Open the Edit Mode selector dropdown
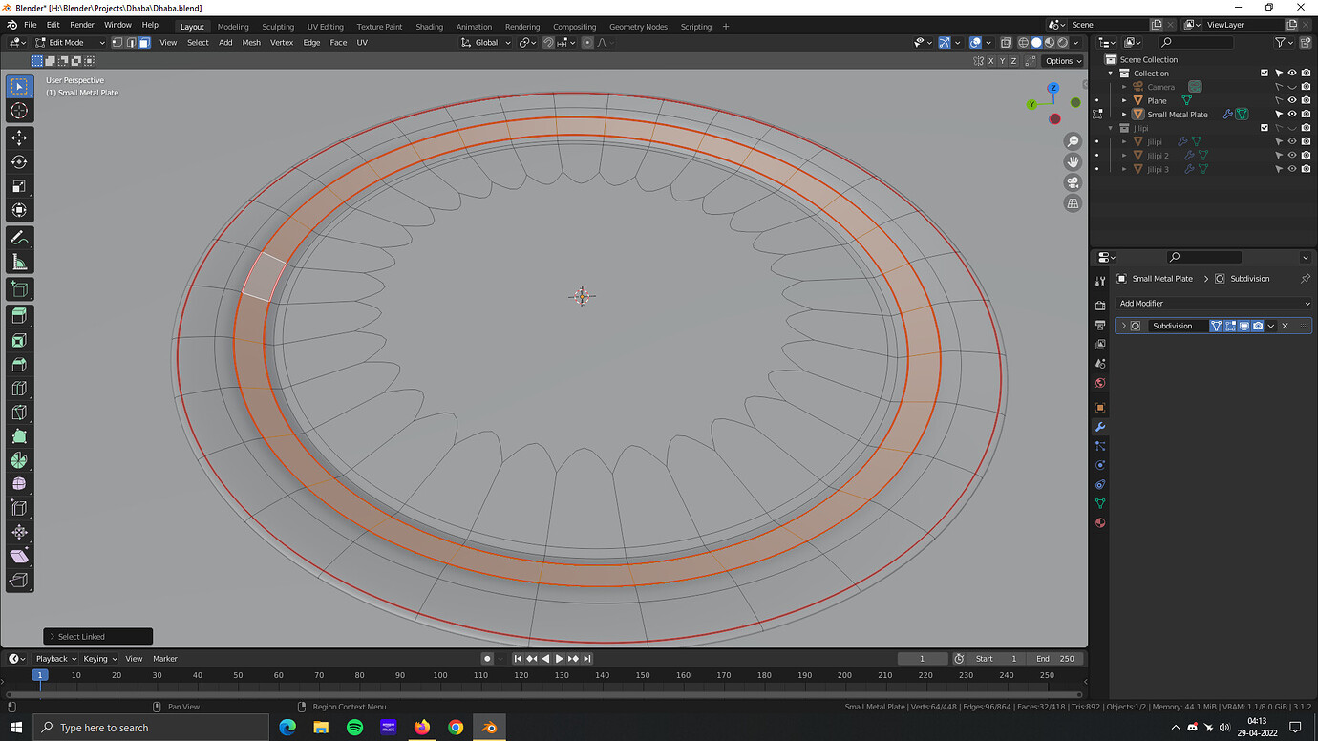 [x=70, y=42]
